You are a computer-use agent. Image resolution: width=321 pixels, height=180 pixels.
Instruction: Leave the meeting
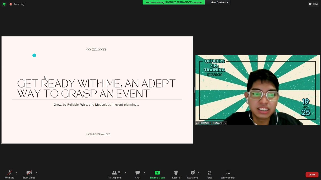pyautogui.click(x=312, y=174)
